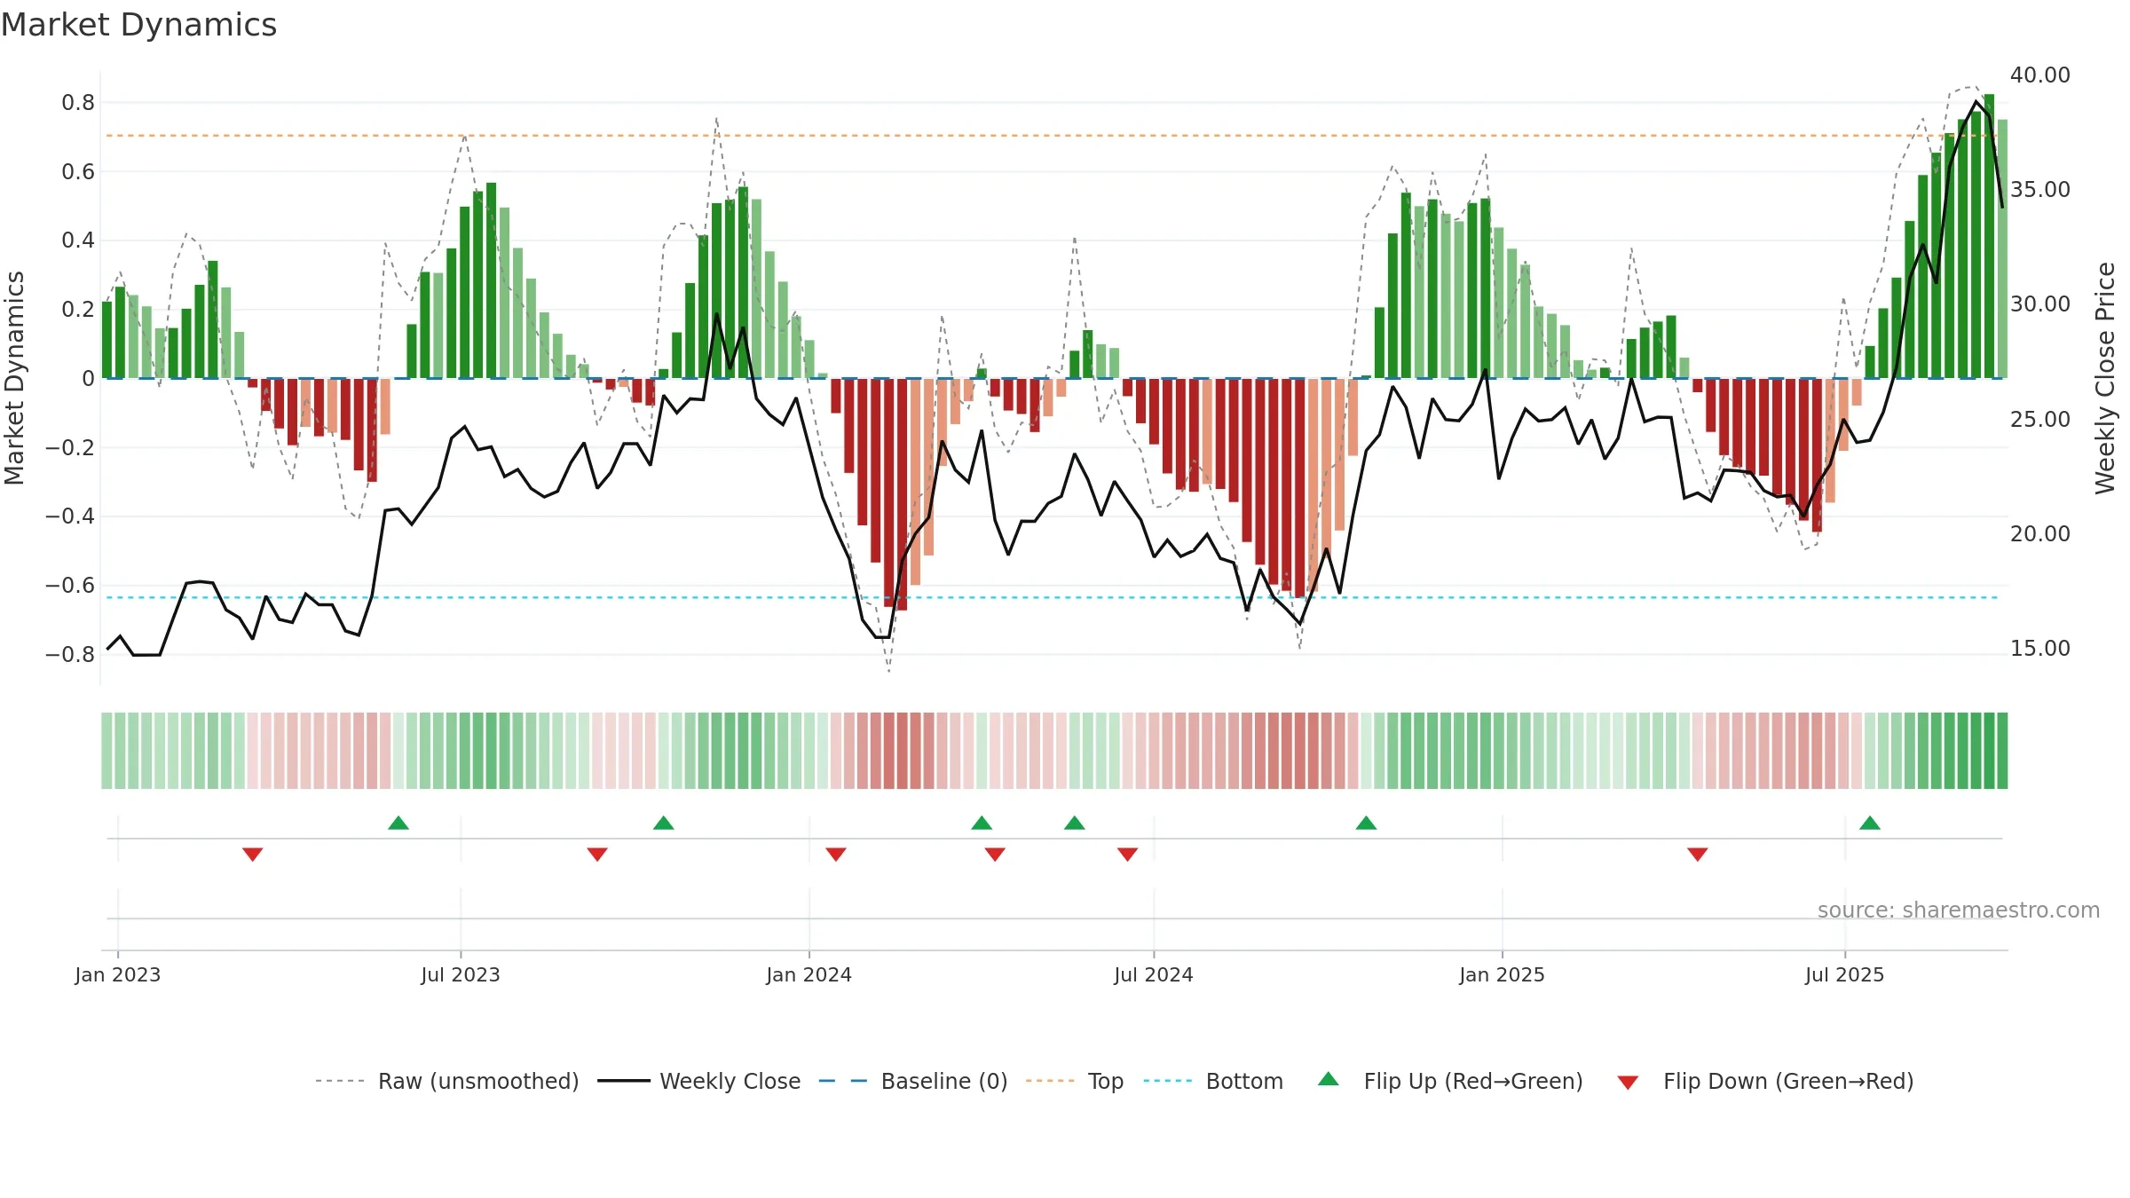This screenshot has width=2130, height=1198.
Task: Click the −0.8 left axis tick label
Action: 70,655
